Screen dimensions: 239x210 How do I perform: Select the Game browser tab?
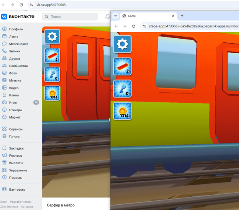pos(149,16)
